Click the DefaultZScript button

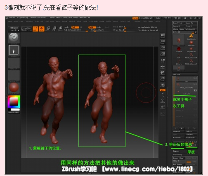tap(146, 18)
